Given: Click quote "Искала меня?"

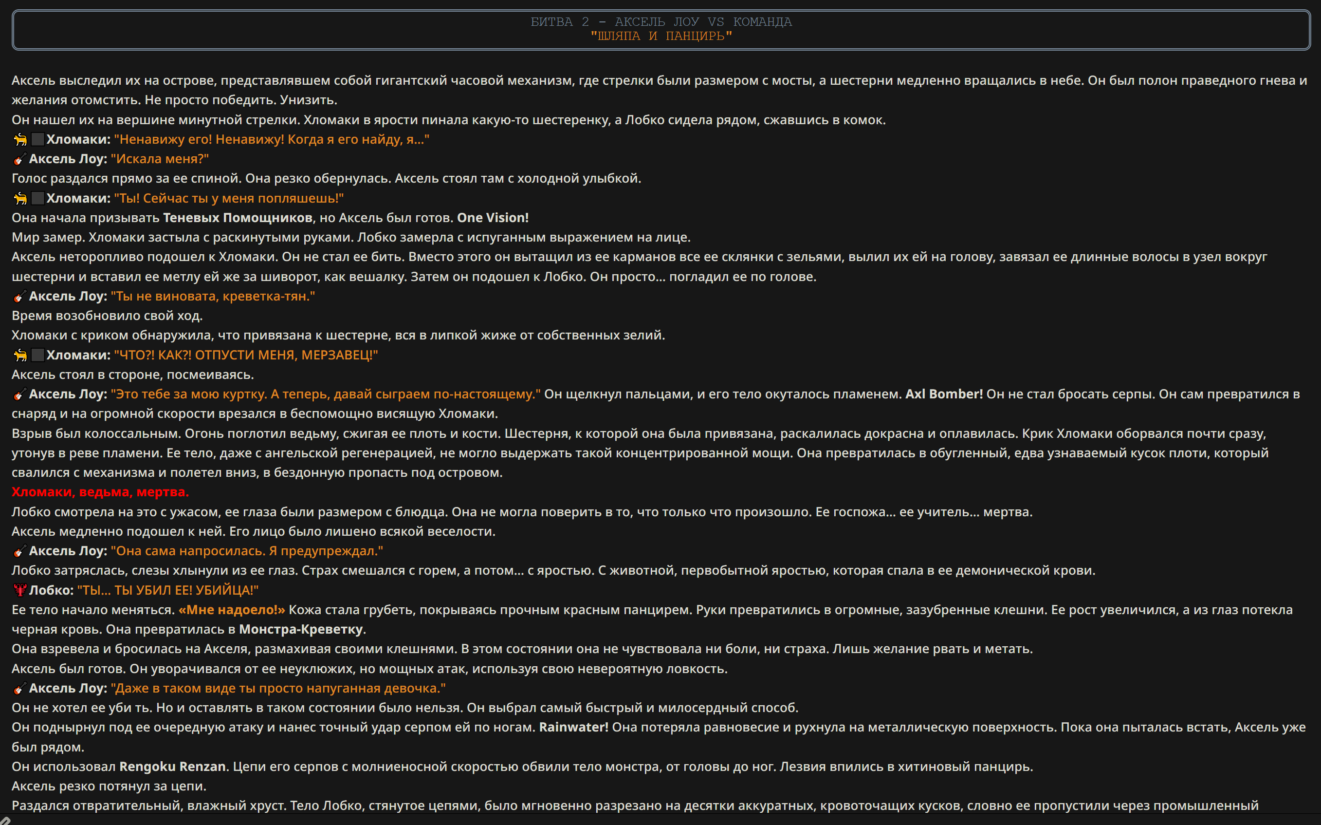Looking at the screenshot, I should click(x=160, y=159).
